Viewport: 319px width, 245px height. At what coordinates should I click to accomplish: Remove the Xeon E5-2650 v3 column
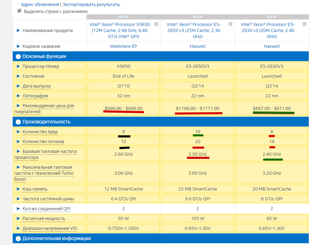coord(230,24)
